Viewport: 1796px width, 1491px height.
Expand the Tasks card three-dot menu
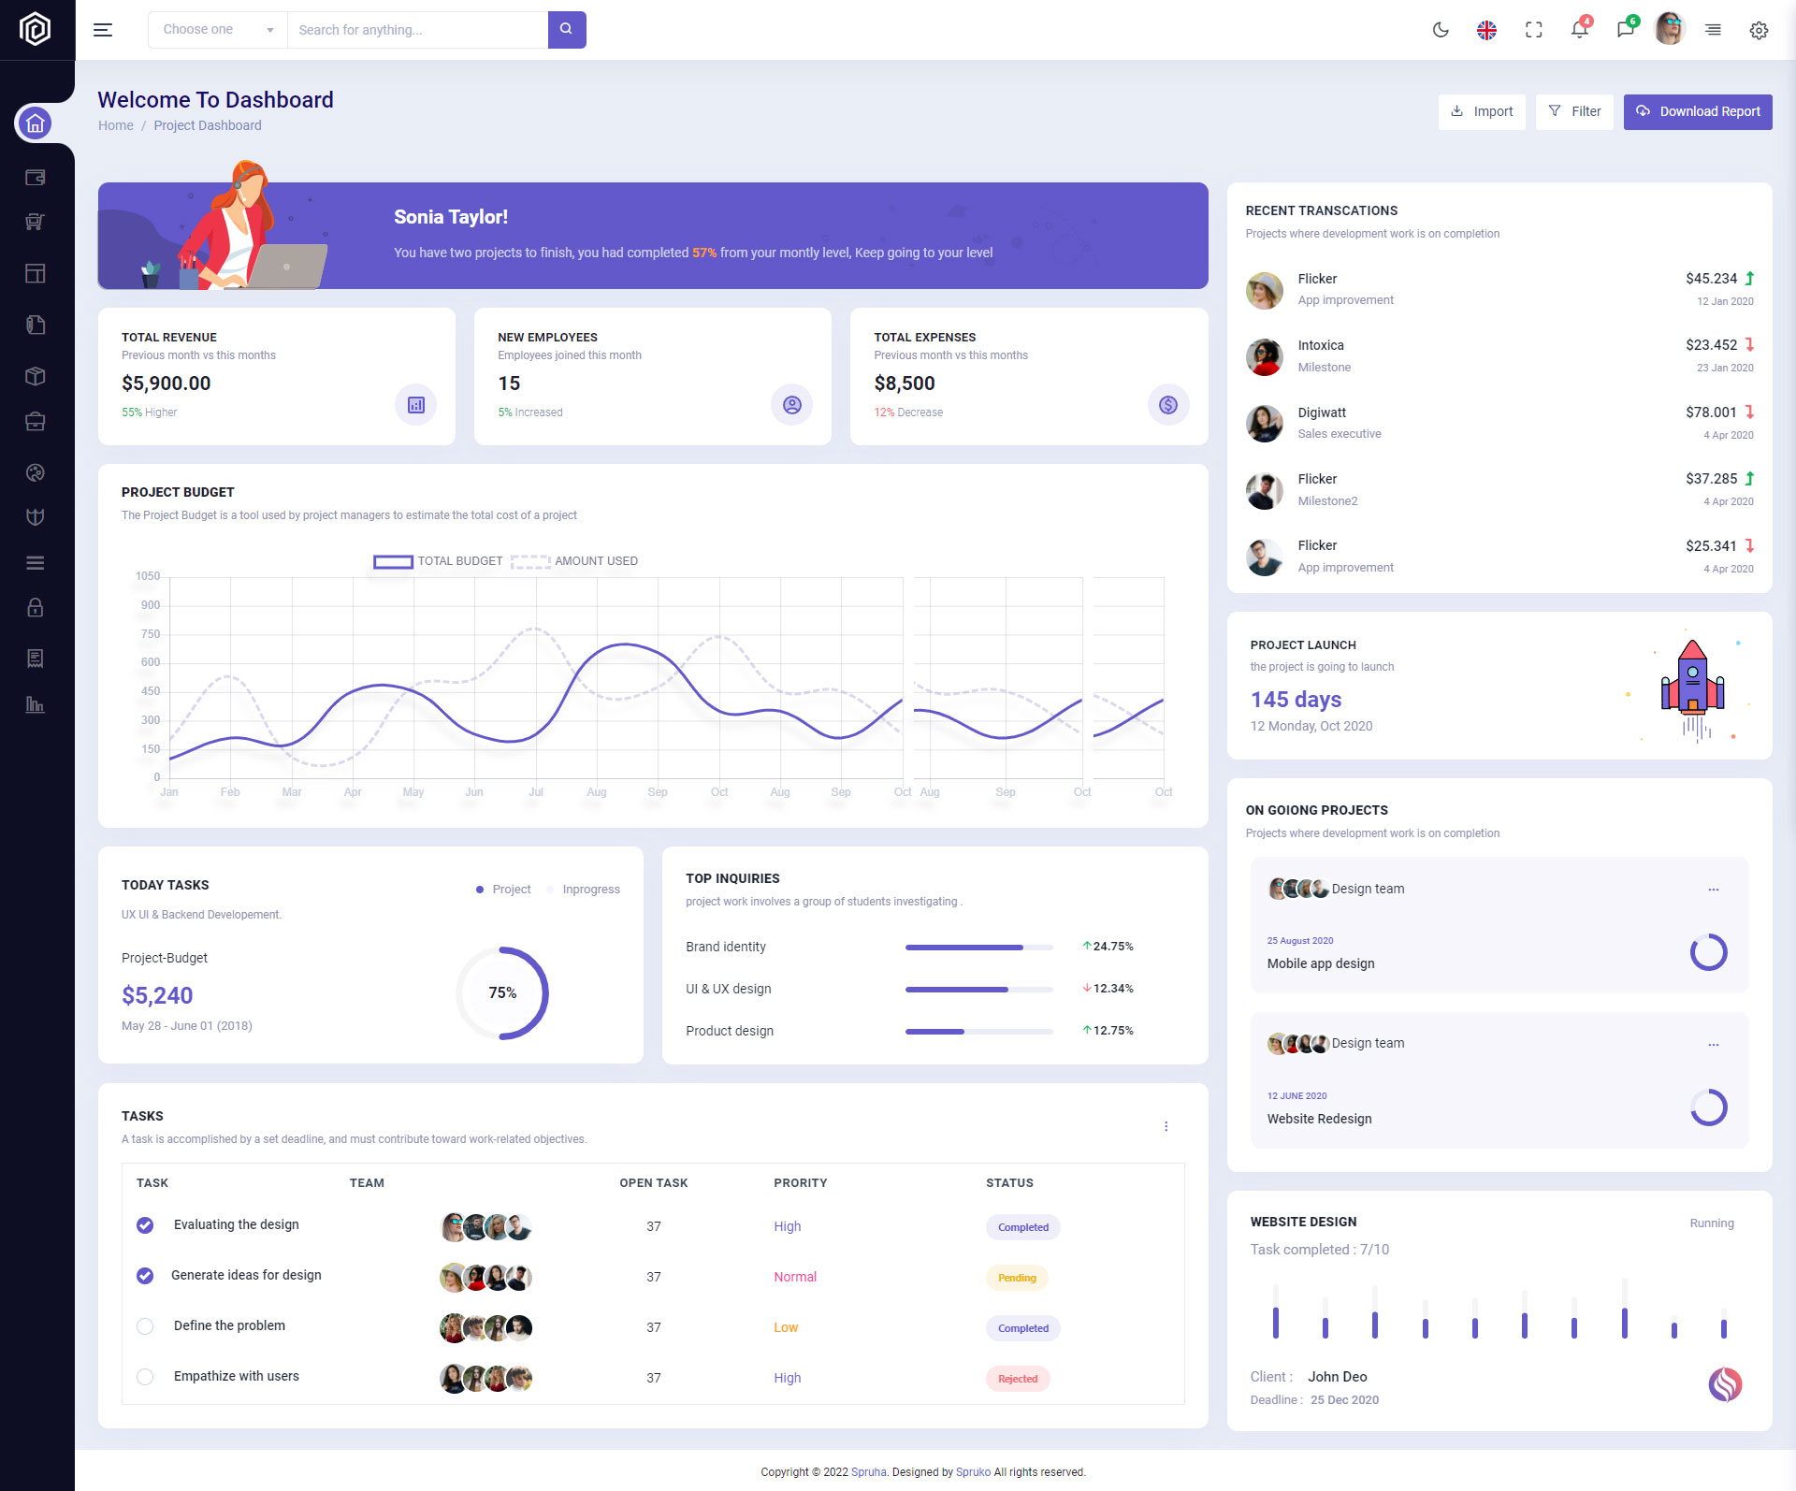coord(1166,1126)
